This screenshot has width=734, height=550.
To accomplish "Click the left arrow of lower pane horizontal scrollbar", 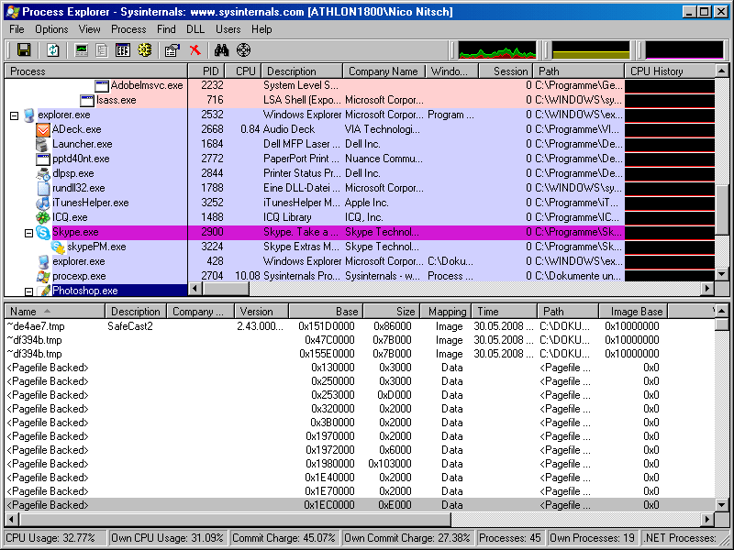I will [x=12, y=520].
